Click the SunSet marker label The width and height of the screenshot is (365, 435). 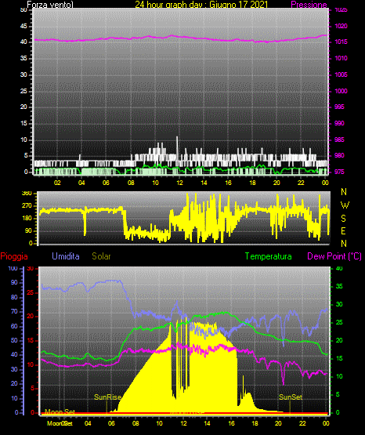click(291, 397)
